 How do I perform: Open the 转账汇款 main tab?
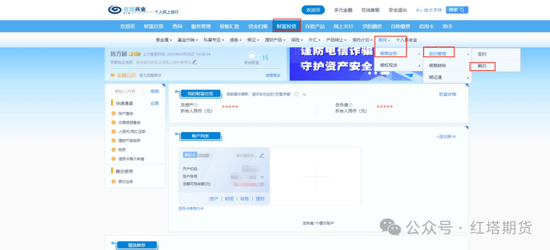click(229, 26)
